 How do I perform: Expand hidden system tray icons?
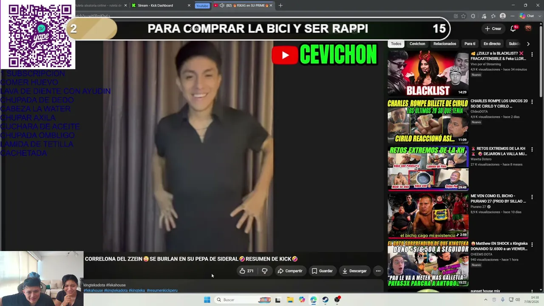[485, 300]
